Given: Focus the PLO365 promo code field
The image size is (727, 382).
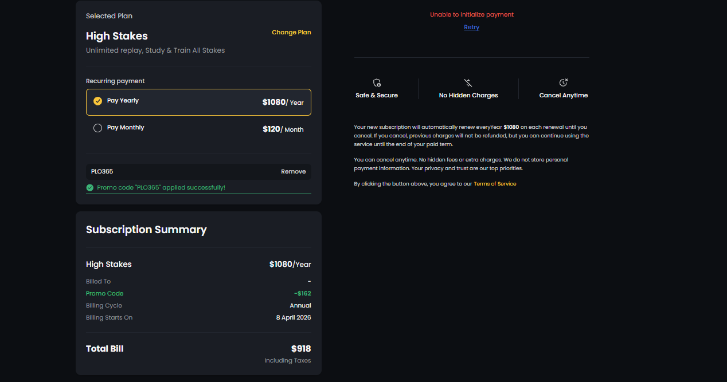Looking at the screenshot, I should [x=178, y=172].
